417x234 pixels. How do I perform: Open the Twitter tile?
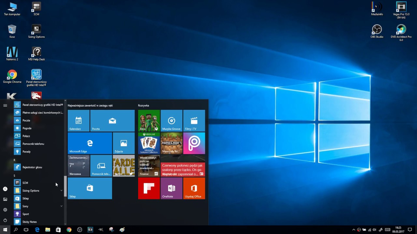[124, 166]
